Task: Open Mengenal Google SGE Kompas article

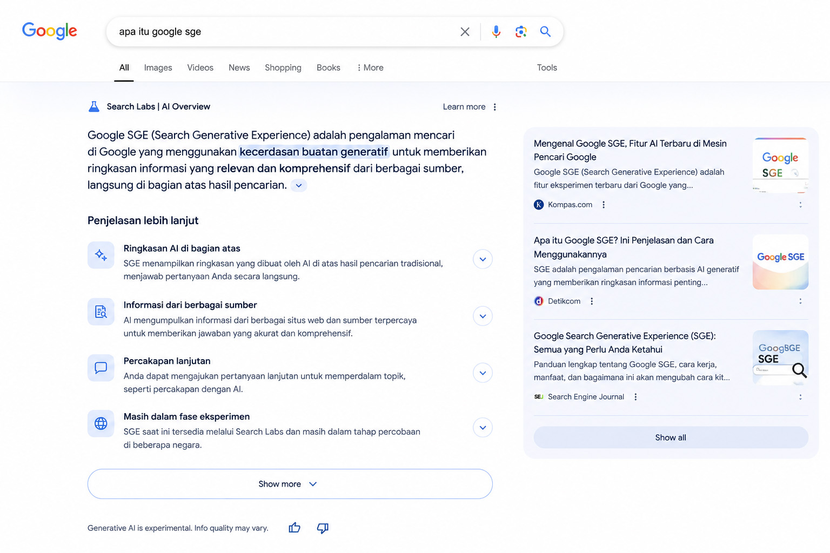Action: [x=630, y=150]
